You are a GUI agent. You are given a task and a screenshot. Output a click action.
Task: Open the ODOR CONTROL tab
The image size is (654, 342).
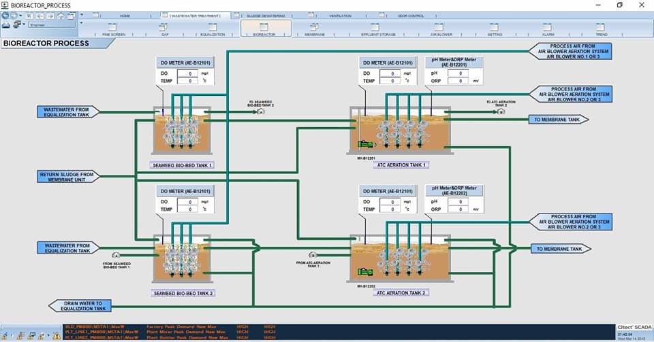point(410,16)
